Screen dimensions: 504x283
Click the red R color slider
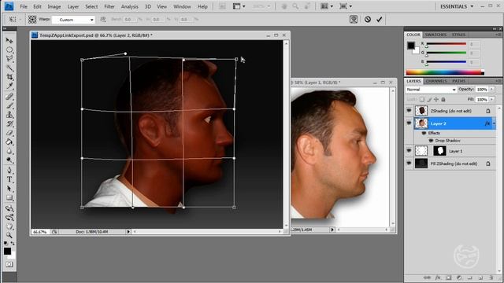[447, 44]
